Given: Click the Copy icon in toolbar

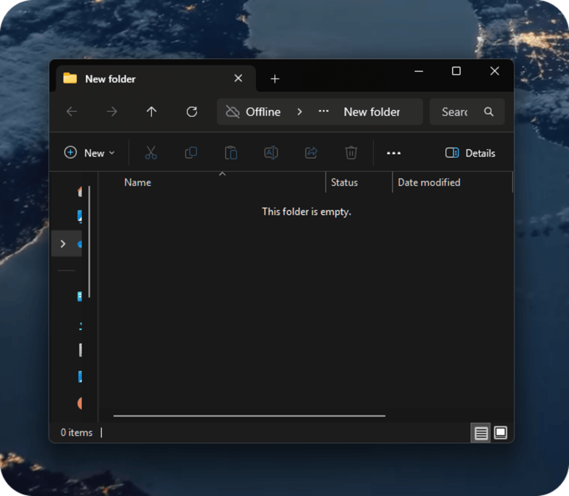Looking at the screenshot, I should (191, 152).
